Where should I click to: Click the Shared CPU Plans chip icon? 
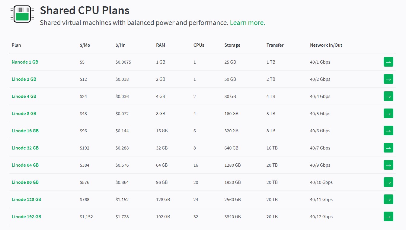tap(21, 13)
